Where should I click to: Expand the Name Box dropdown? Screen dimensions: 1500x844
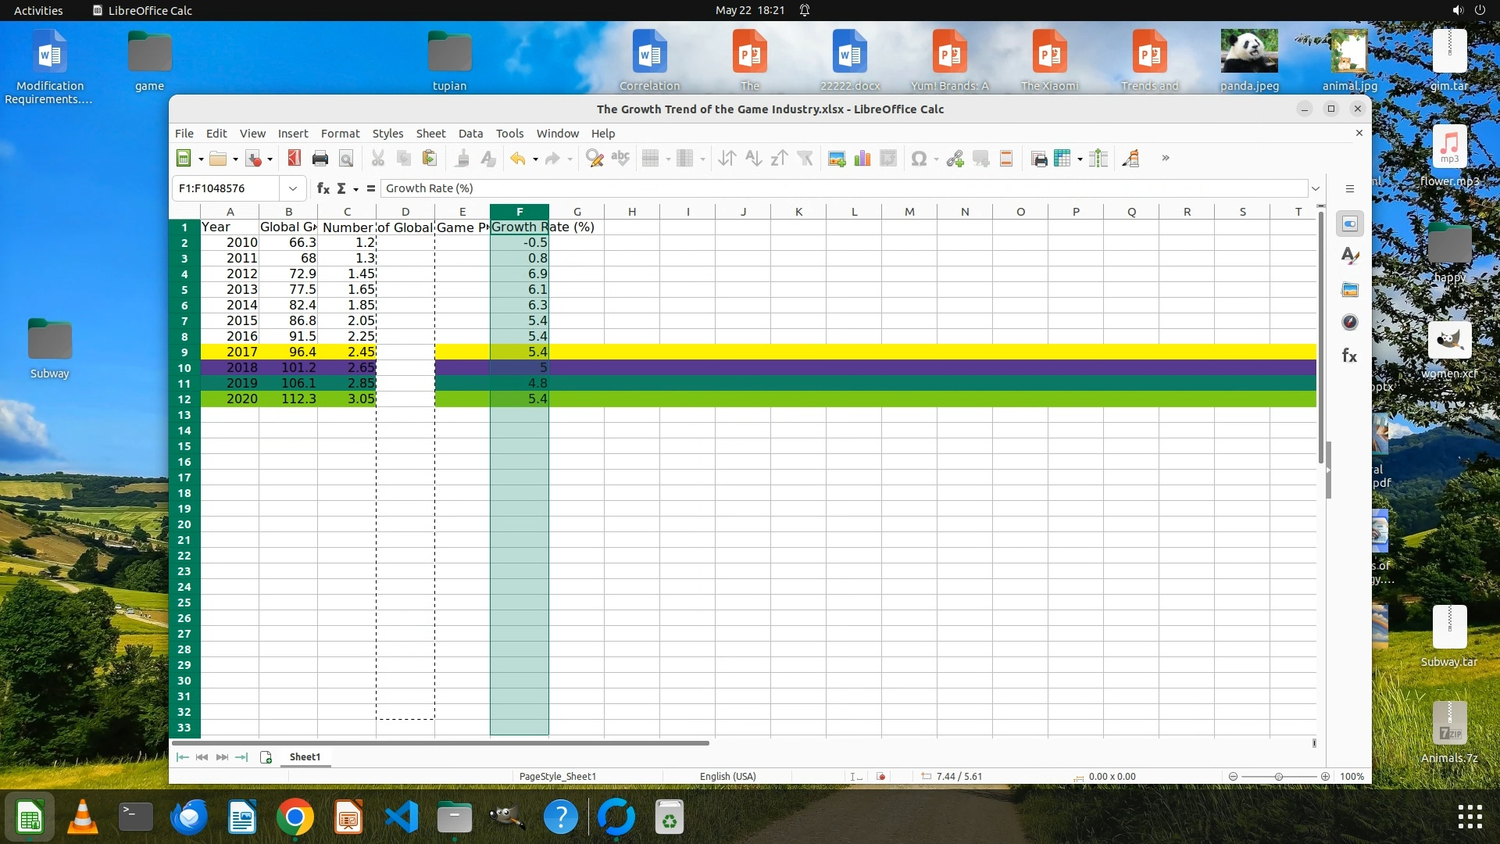(292, 188)
